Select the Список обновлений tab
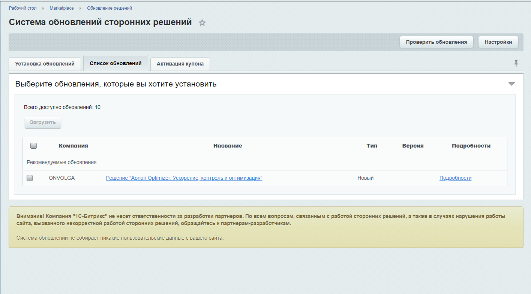 point(115,63)
